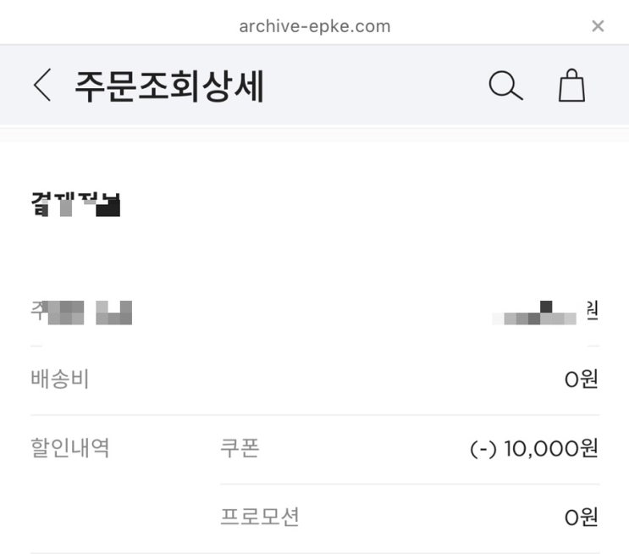Select the 0원 shipping fee value
Viewport: 629px width, 554px height.
(x=581, y=379)
